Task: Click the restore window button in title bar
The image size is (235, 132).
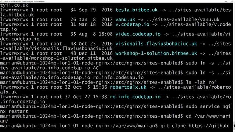Action: (x=226, y=1)
